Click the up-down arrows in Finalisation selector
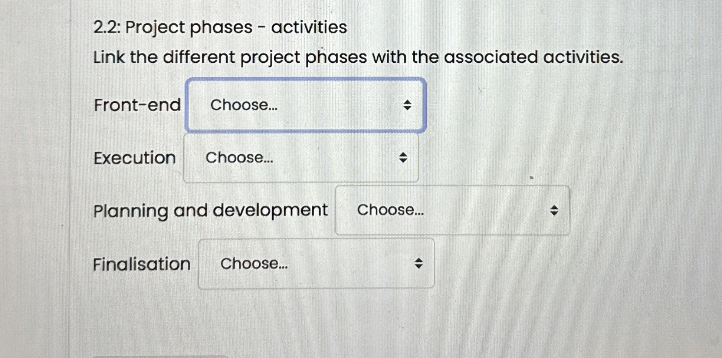This screenshot has width=722, height=358. 419,263
